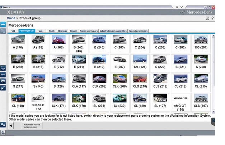Select the E (210) model series

[99, 63]
